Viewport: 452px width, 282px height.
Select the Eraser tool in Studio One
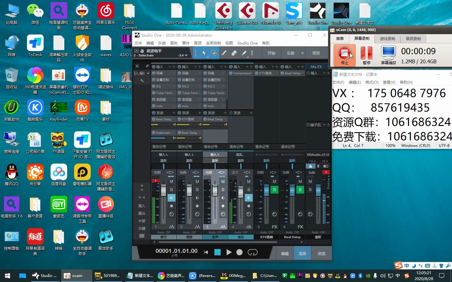pos(234,53)
